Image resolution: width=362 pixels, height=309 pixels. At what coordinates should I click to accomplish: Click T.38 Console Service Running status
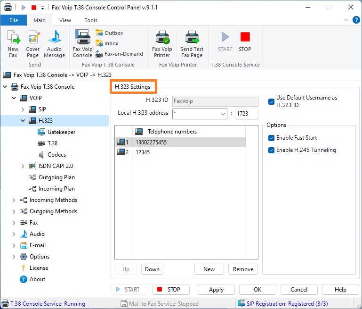pyautogui.click(x=43, y=304)
